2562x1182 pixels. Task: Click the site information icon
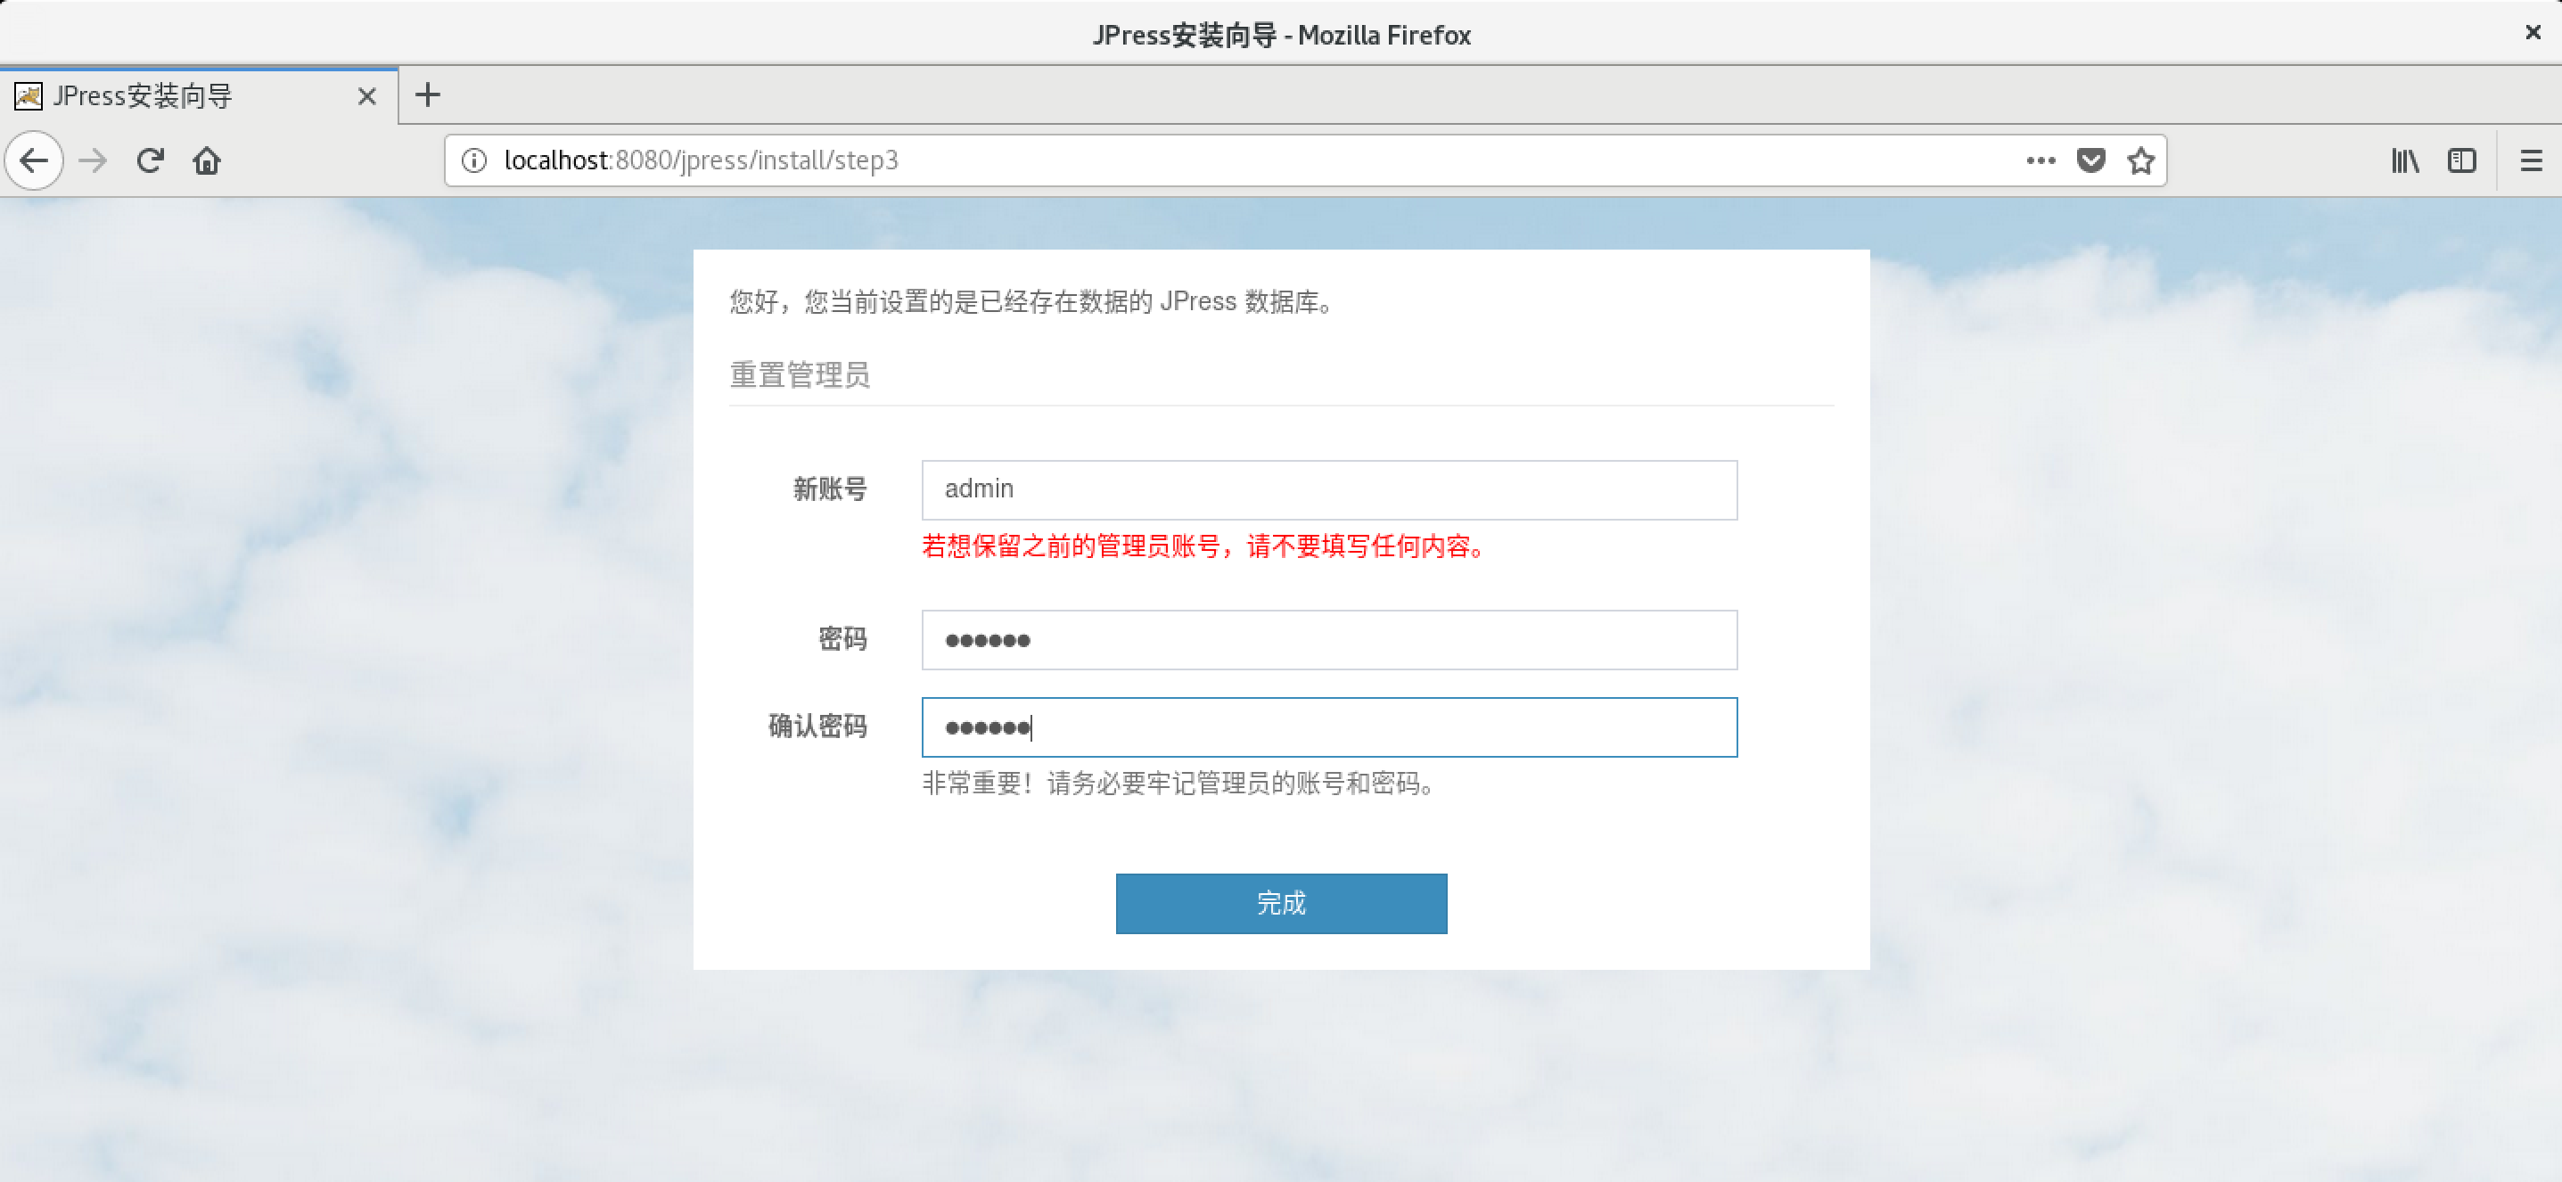(473, 160)
